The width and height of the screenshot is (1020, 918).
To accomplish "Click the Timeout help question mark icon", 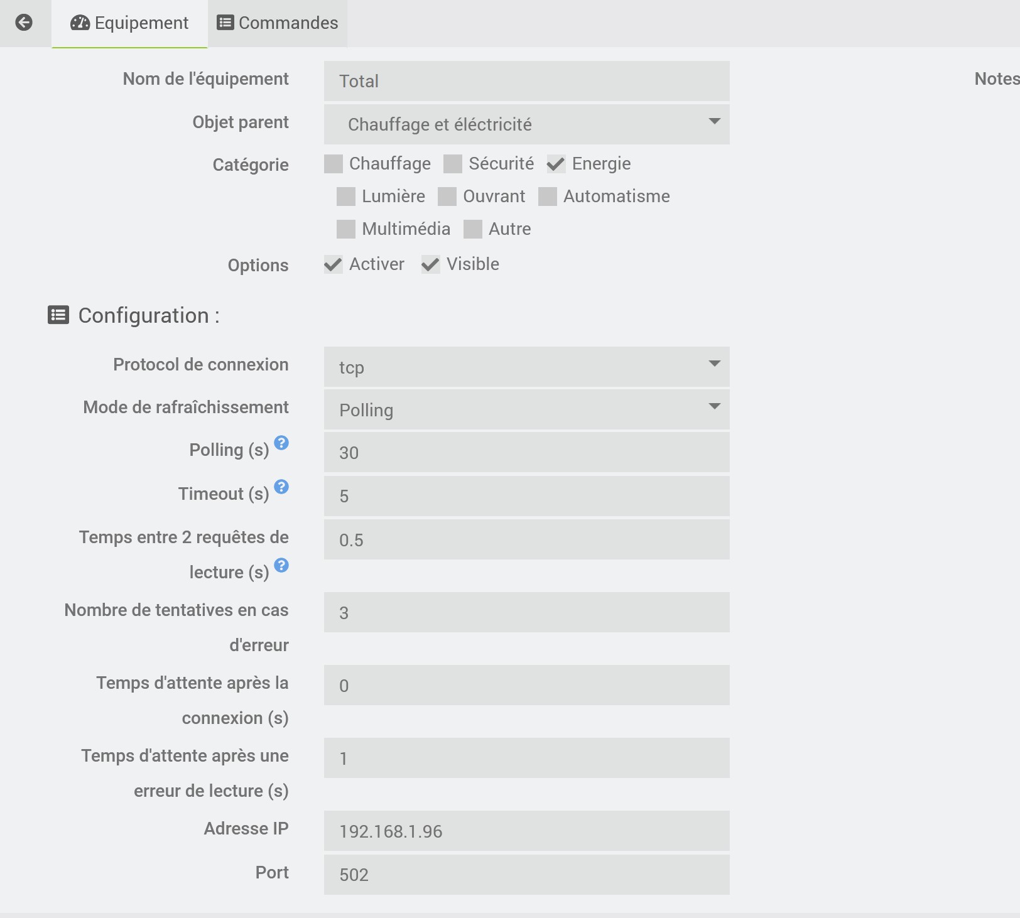I will coord(281,487).
